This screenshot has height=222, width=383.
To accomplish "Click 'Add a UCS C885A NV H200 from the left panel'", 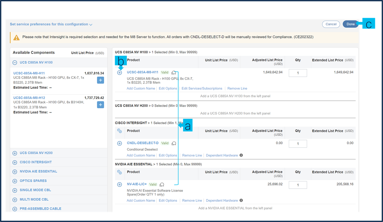I will (235, 113).
